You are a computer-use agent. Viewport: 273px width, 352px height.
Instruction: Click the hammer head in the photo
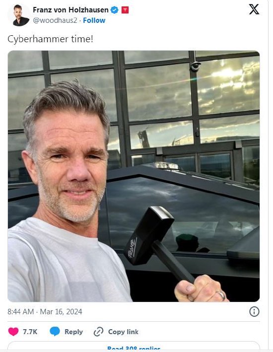149,235
